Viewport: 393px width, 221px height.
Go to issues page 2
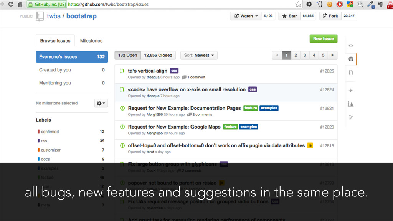[x=296, y=55]
